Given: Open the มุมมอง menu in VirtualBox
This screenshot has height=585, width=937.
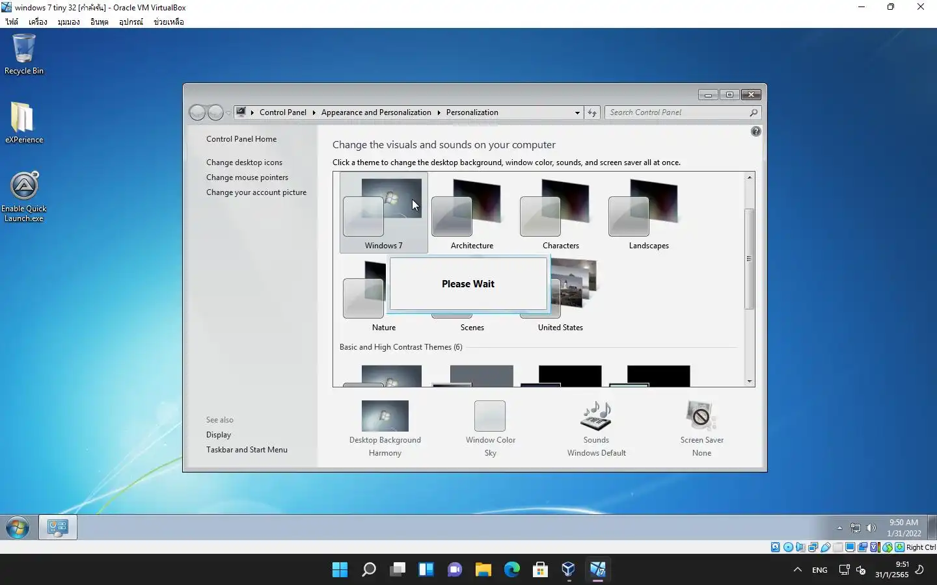Looking at the screenshot, I should 68,22.
